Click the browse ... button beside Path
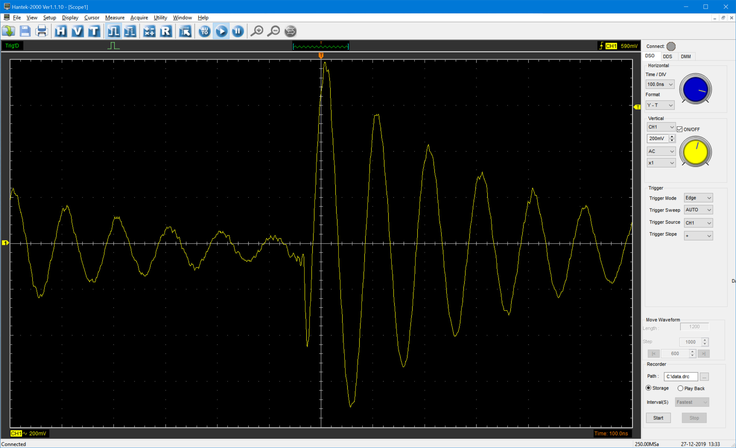Screen dimensions: 736x448 [x=704, y=377]
